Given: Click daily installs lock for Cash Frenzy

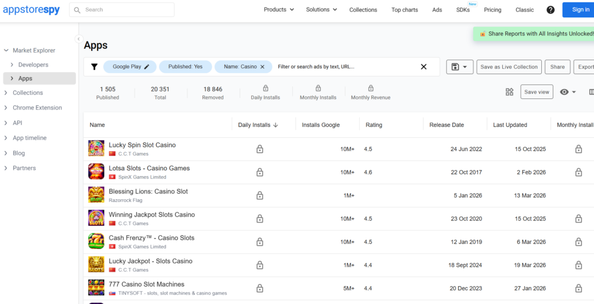Looking at the screenshot, I should pos(260,241).
